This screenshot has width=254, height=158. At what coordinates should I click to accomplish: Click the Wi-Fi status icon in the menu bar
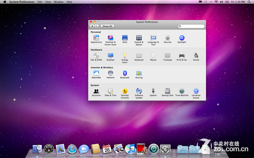(x=216, y=2)
